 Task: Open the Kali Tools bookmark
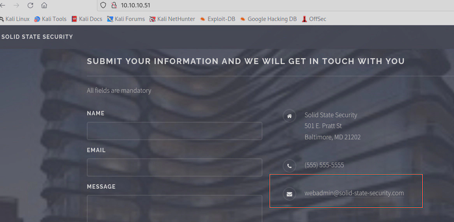50,19
